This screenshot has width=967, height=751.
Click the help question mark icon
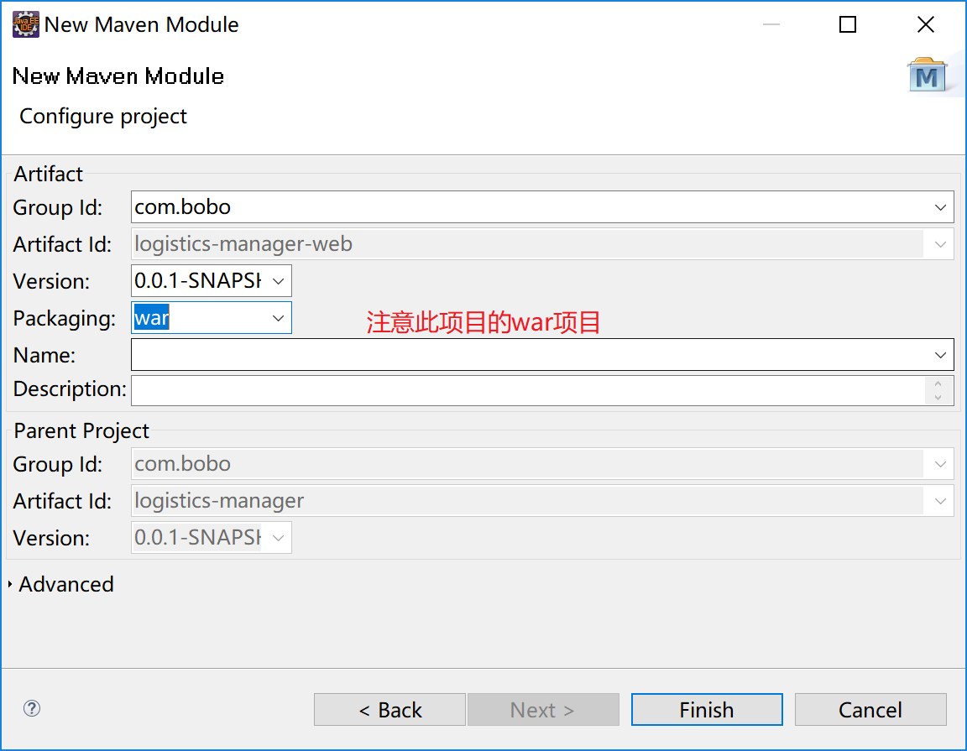pyautogui.click(x=32, y=708)
